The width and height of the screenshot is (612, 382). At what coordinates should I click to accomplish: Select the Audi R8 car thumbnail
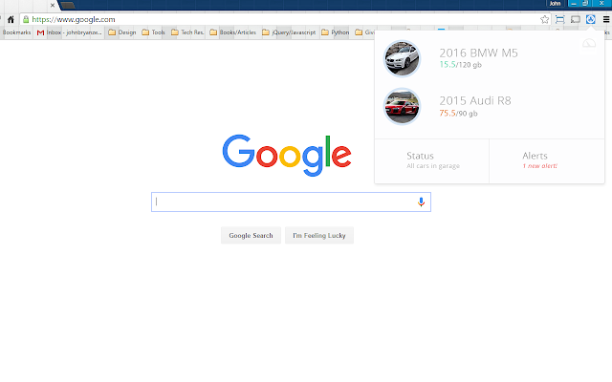pyautogui.click(x=402, y=106)
